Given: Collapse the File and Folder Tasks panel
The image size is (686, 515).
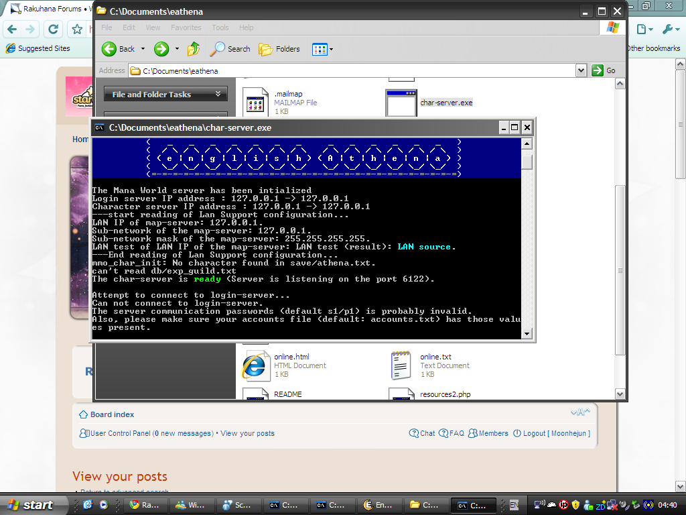Looking at the screenshot, I should pos(218,95).
